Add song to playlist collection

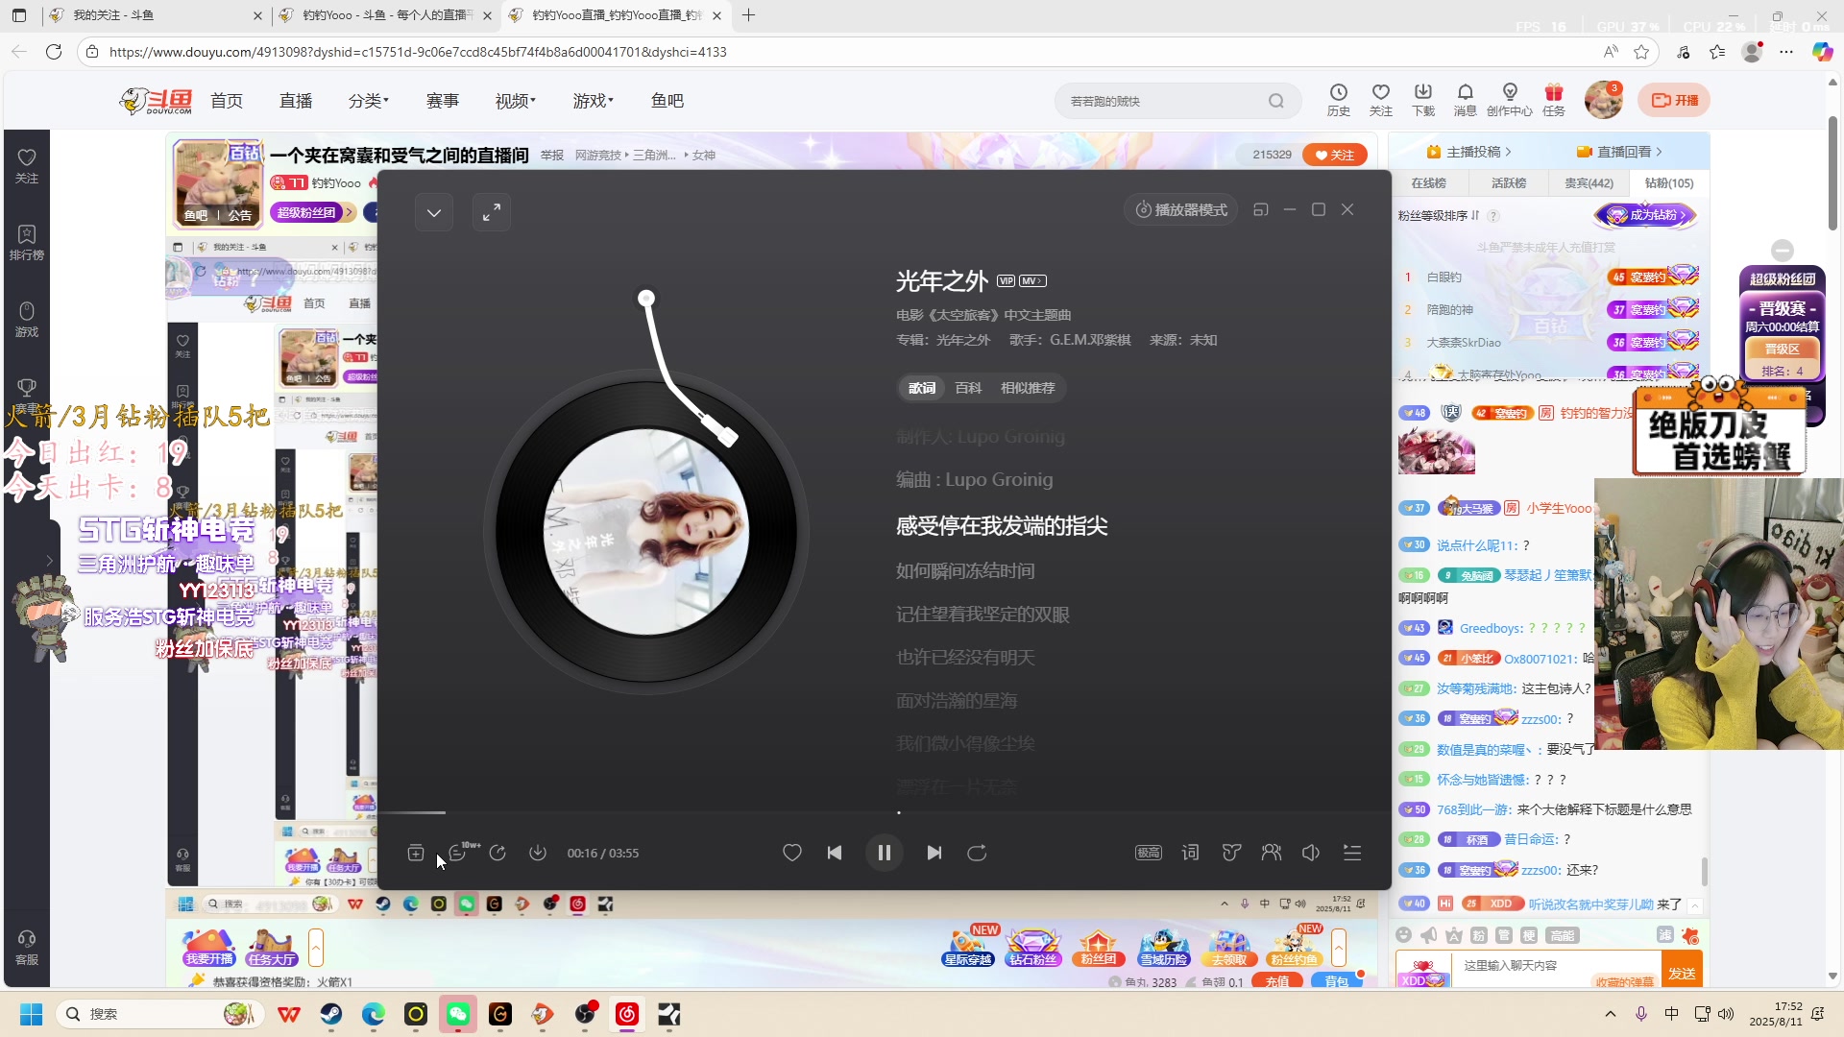click(x=416, y=853)
